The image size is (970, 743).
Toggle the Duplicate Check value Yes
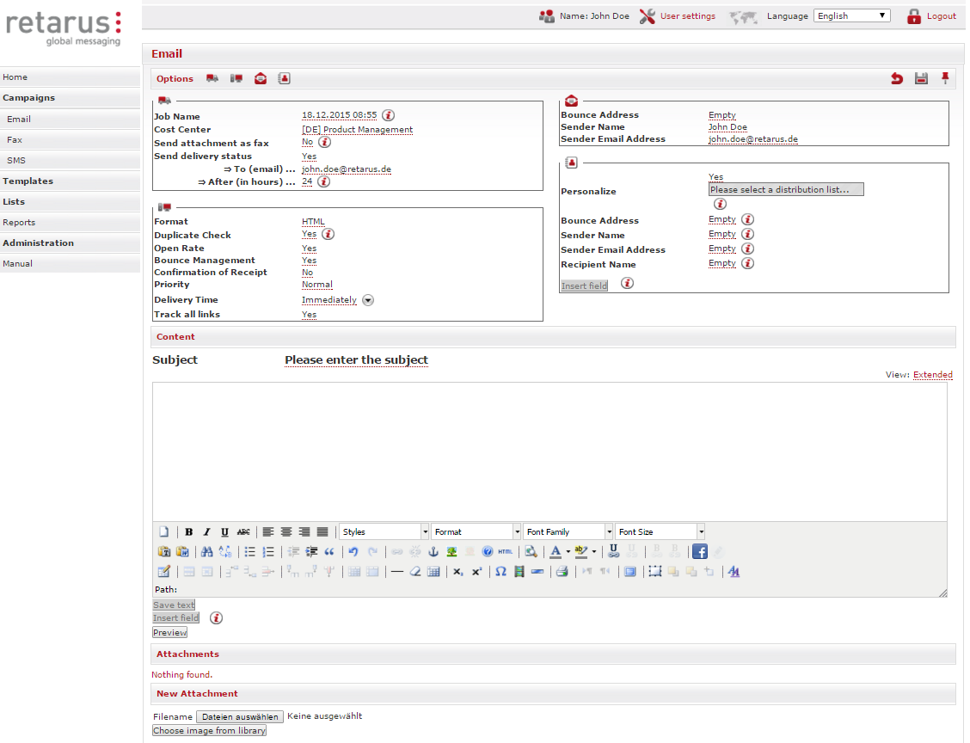click(x=309, y=234)
